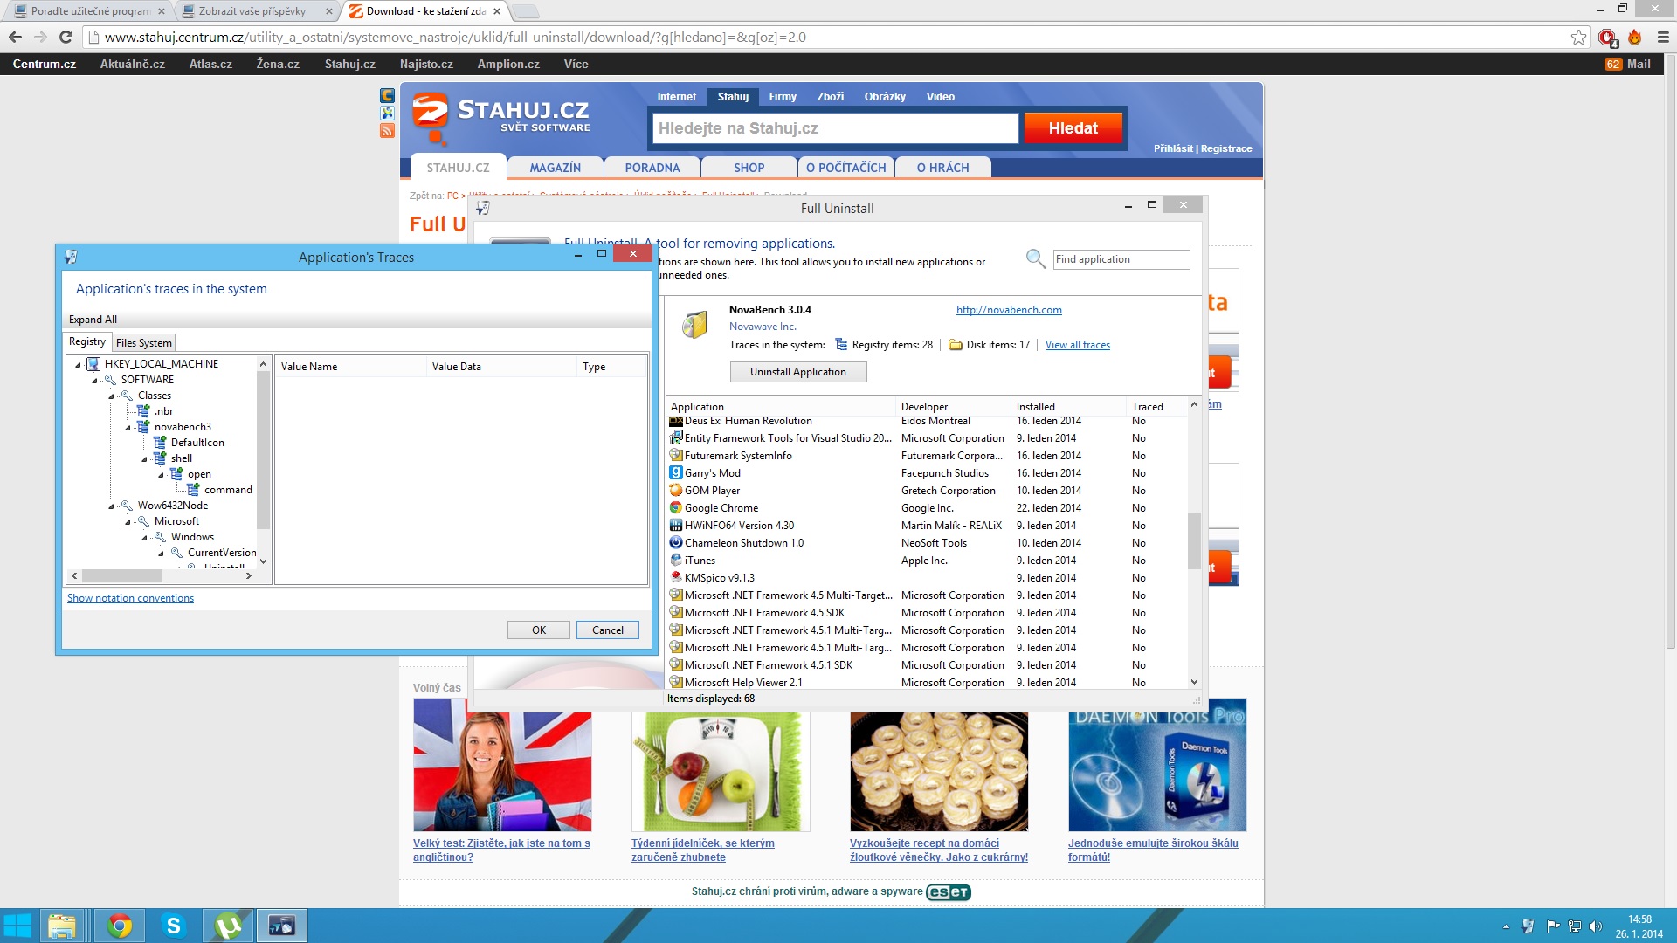This screenshot has height=943, width=1677.
Task: Click the application list vertical scrollbar thumb
Action: point(1193,540)
